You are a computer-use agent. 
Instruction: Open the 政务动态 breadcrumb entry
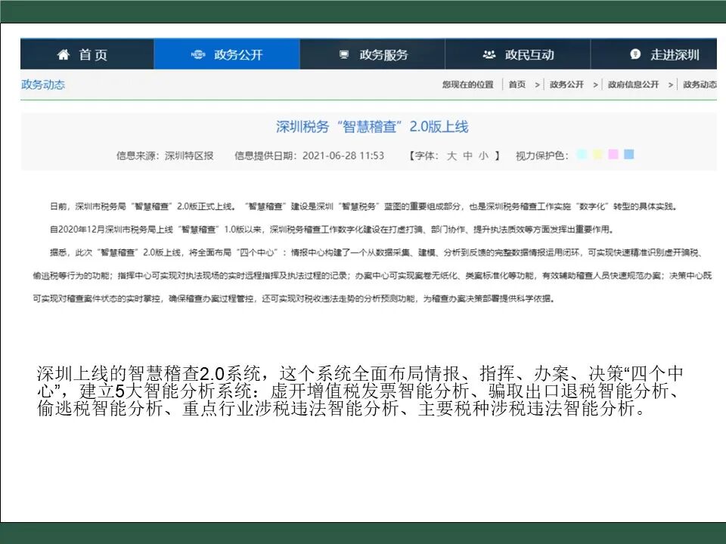(700, 84)
